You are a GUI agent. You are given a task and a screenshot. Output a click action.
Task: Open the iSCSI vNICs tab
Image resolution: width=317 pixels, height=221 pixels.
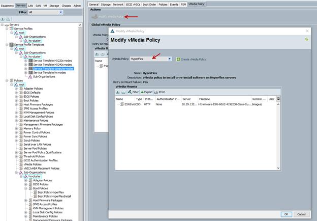[133, 4]
